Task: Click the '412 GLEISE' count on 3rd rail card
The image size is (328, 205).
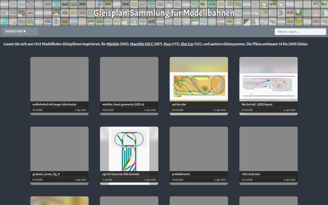Action: (x=247, y=110)
